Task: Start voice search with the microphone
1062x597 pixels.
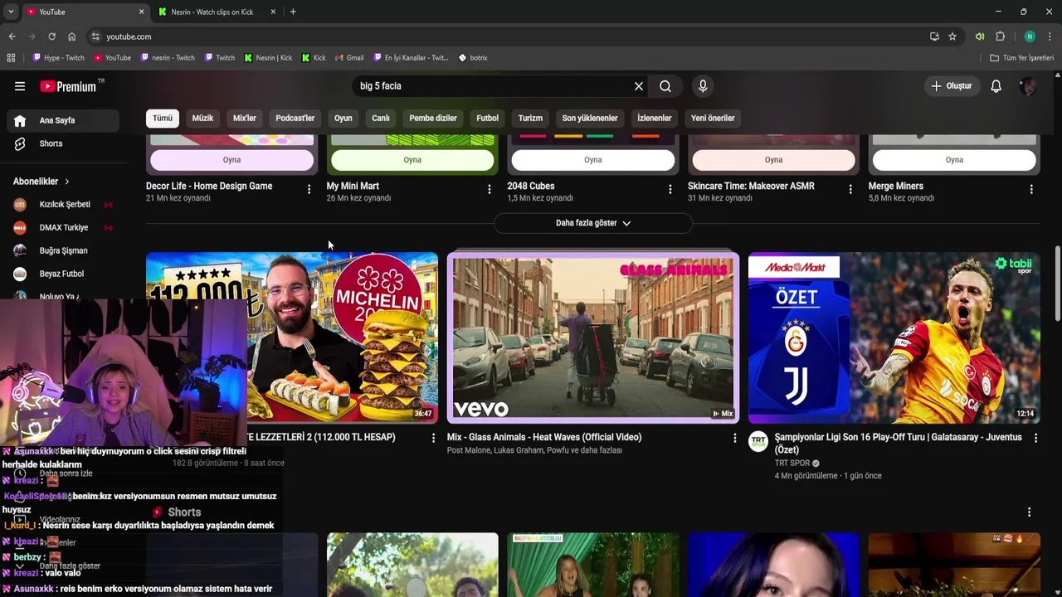Action: tap(703, 86)
